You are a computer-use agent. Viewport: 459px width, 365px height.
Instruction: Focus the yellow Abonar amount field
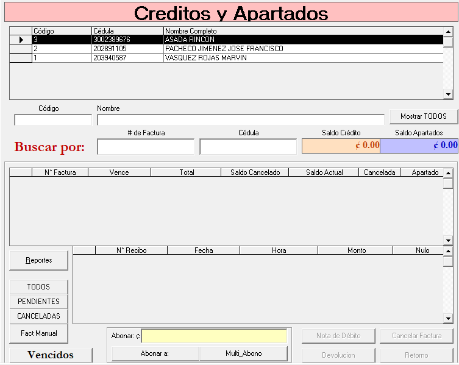[x=214, y=336]
